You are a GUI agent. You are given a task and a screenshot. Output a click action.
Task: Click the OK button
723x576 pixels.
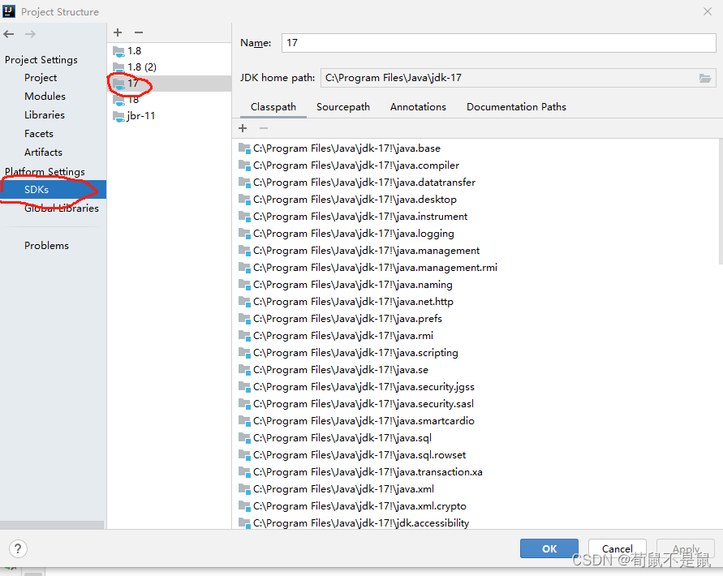point(549,548)
